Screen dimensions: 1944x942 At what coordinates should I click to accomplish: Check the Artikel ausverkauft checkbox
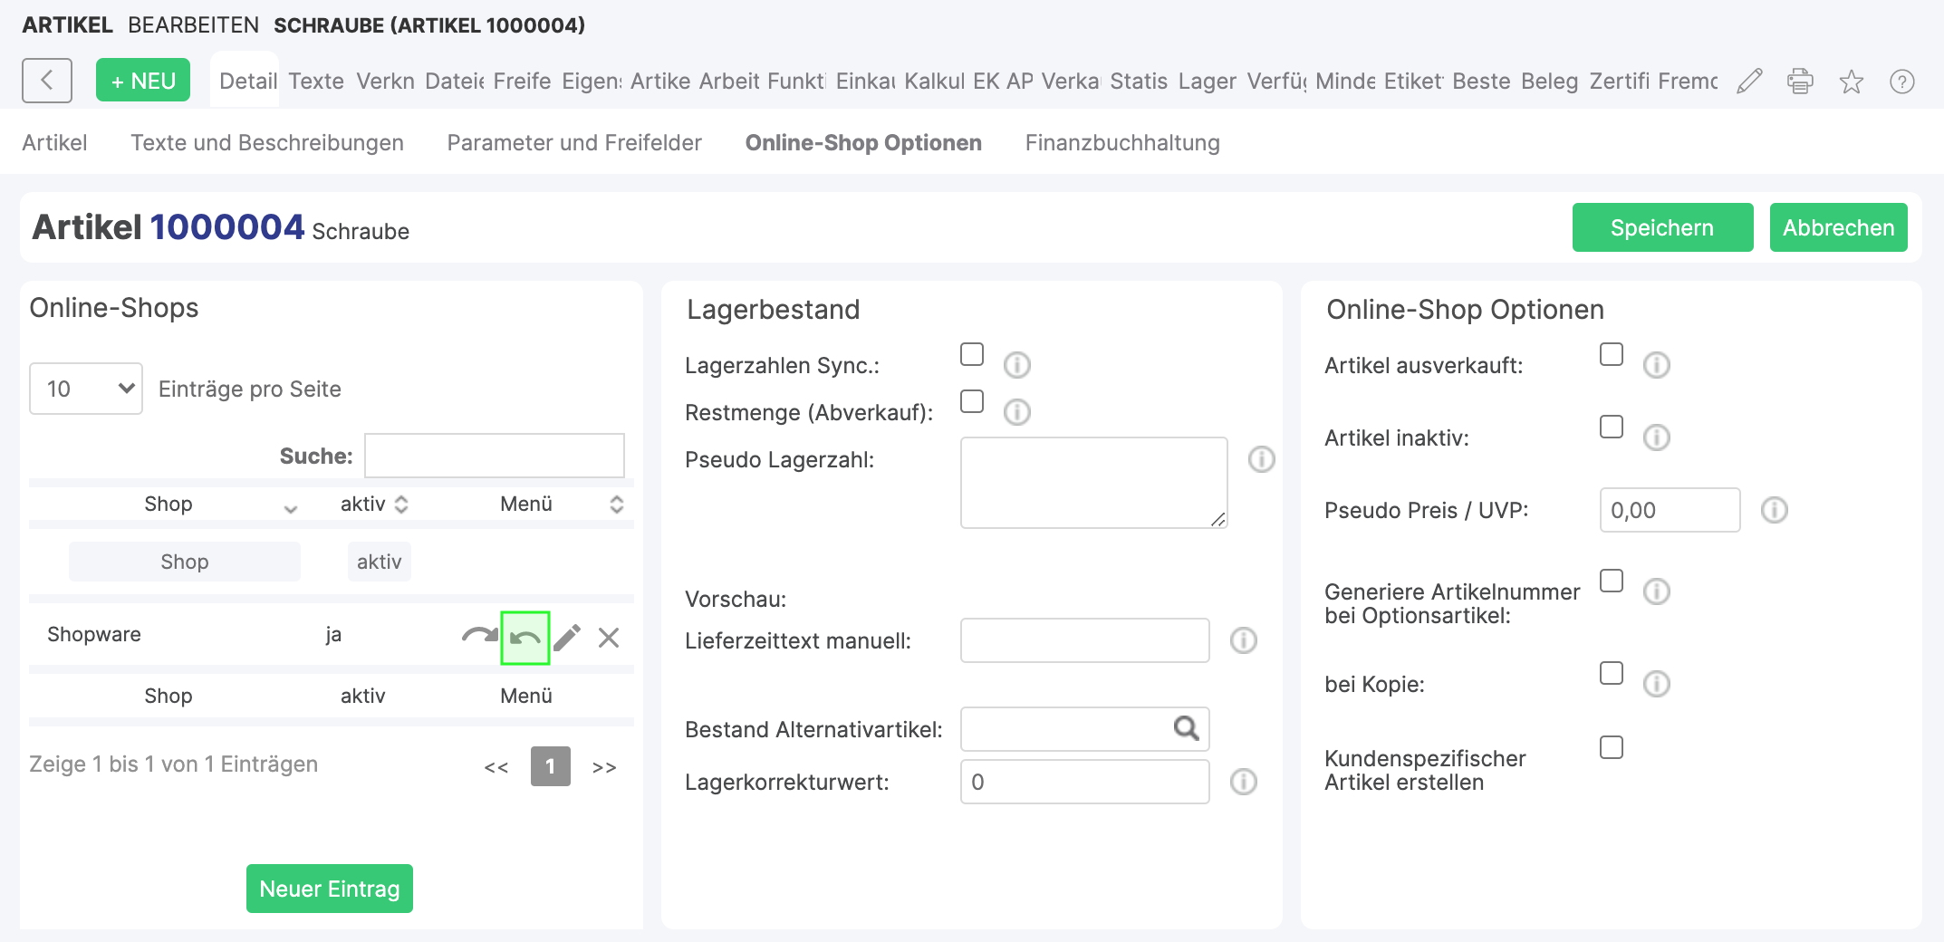point(1612,354)
